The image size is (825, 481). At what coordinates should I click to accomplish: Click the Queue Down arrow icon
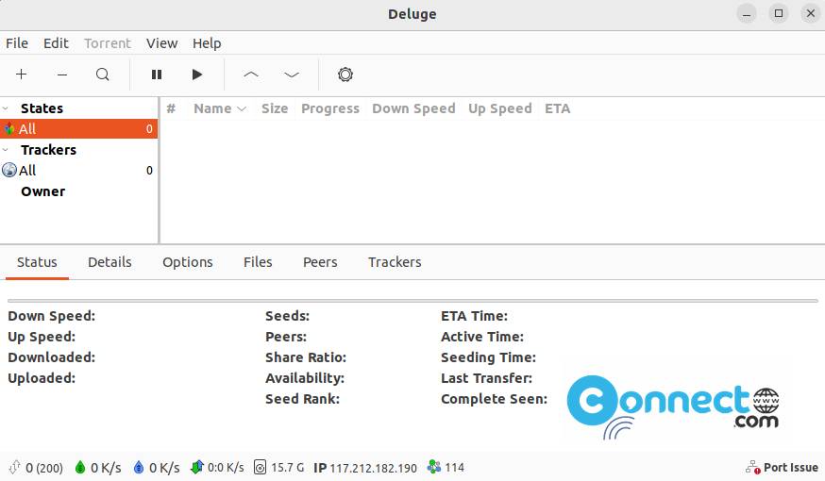pos(292,75)
